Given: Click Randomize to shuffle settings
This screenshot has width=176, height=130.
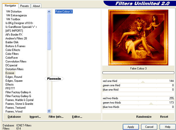Looking at the screenshot, I should [x=144, y=117].
